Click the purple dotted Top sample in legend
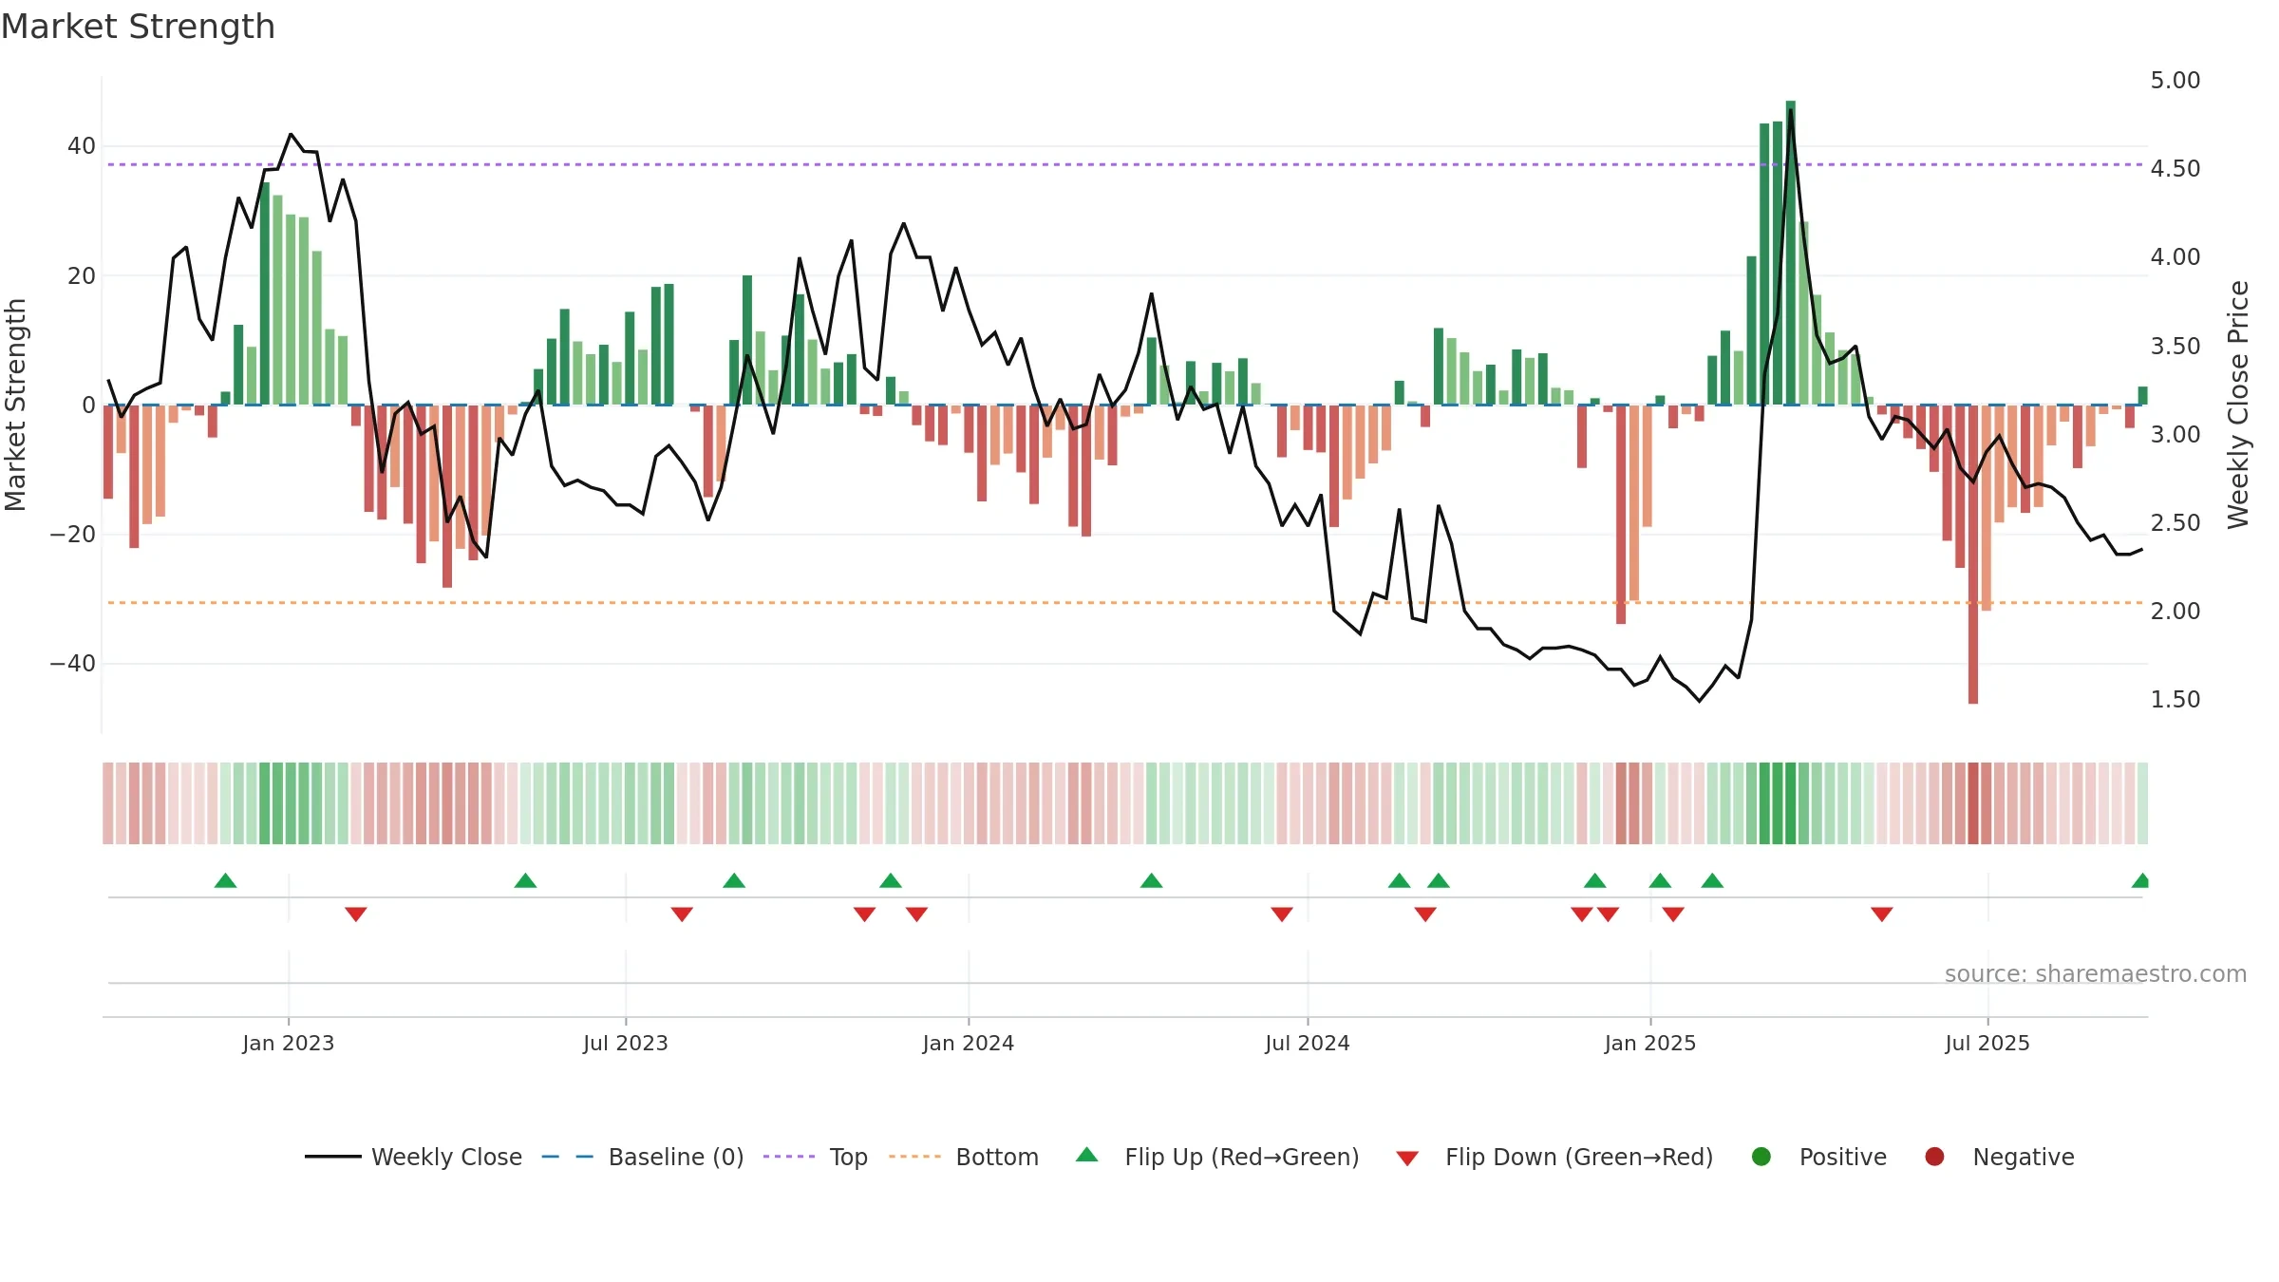The height and width of the screenshot is (1282, 2279). click(789, 1157)
